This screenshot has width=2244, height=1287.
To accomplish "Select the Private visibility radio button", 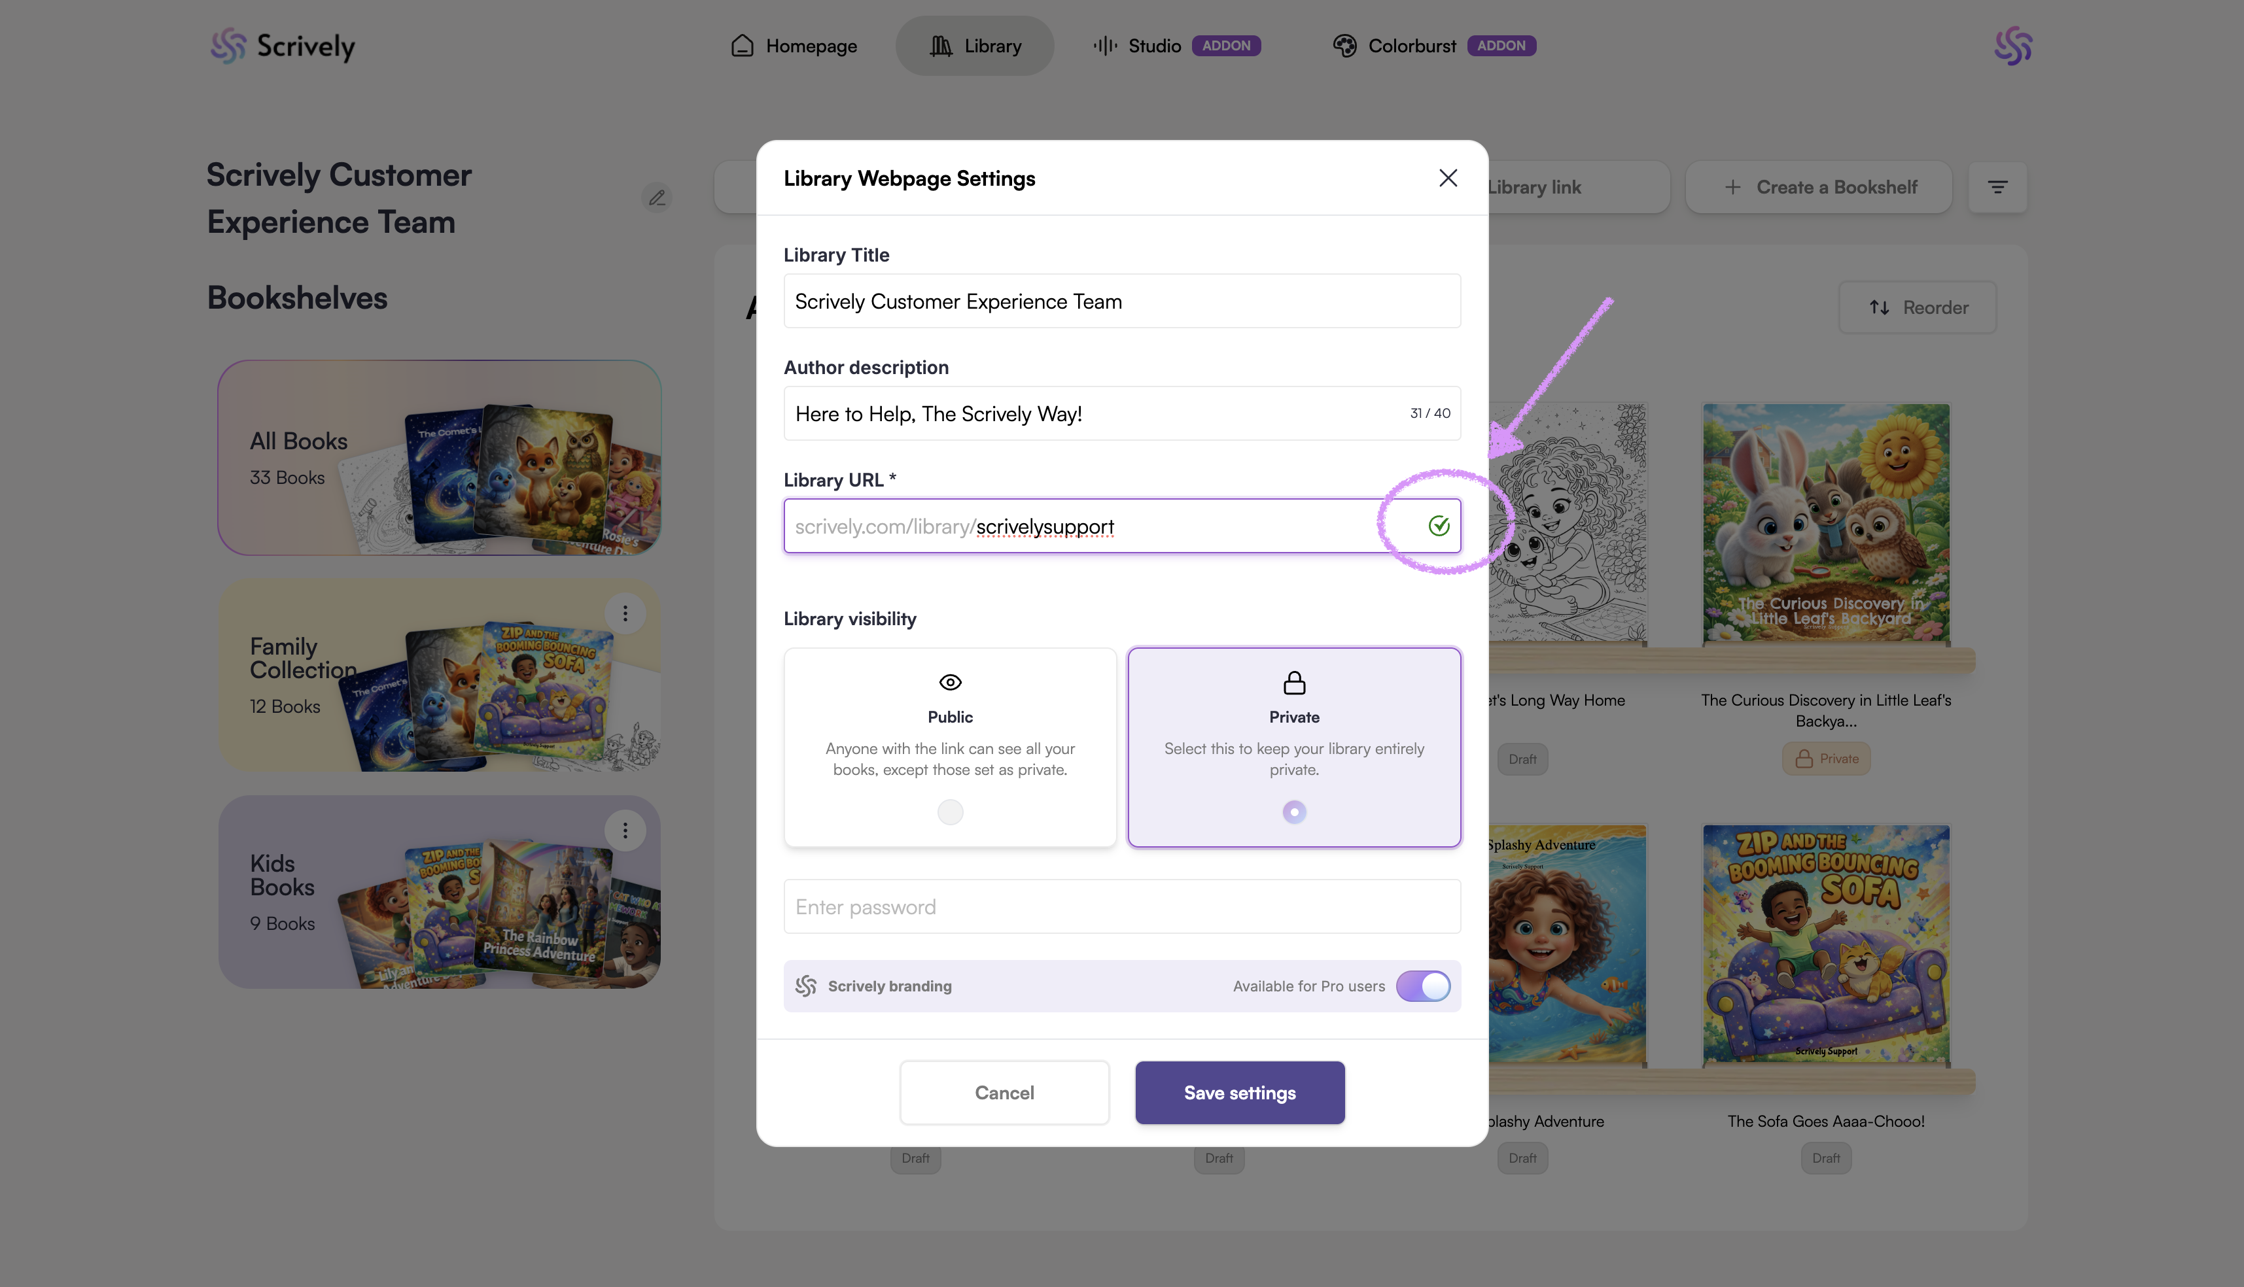I will 1293,812.
